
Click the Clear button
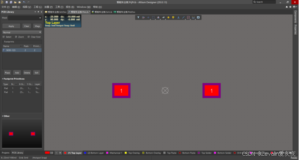(x=26, y=26)
